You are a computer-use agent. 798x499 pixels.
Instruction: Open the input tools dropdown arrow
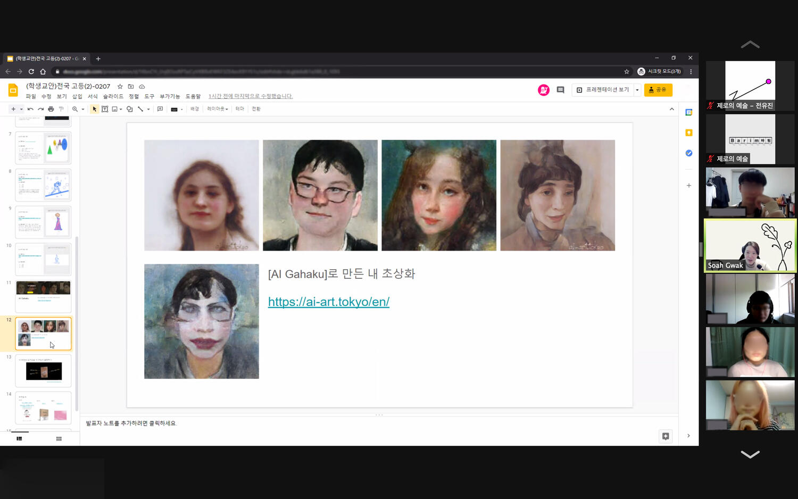[182, 109]
